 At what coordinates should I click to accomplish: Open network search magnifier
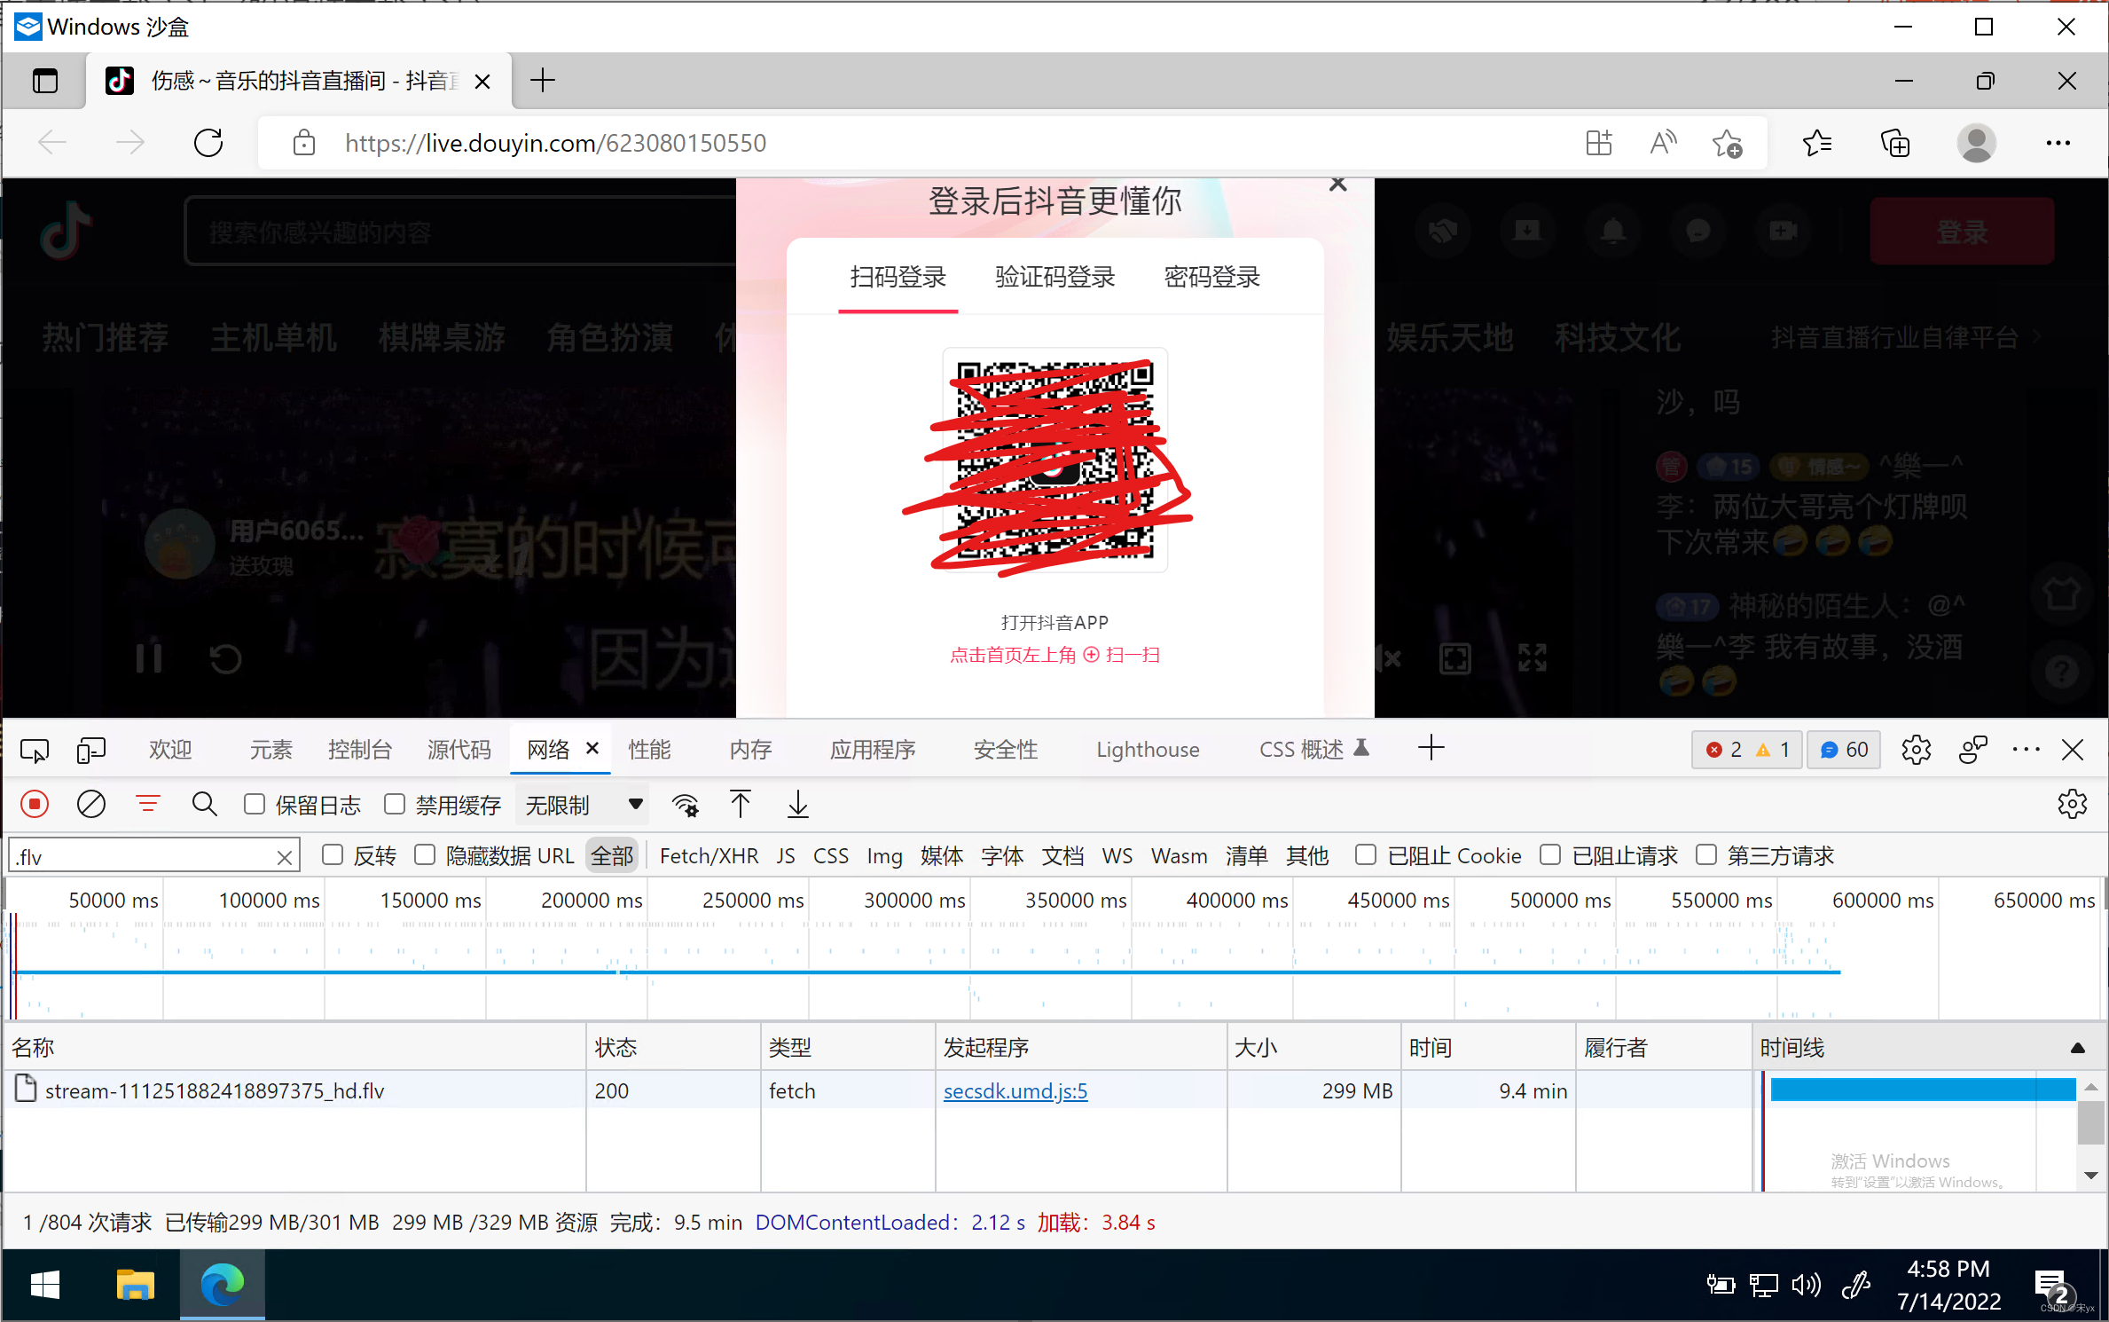coord(204,805)
